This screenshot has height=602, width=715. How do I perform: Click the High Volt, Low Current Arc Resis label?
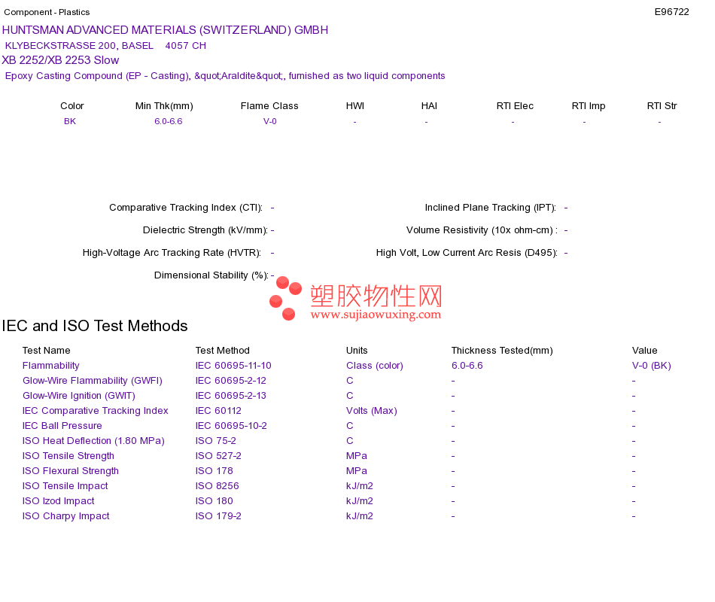tap(467, 253)
